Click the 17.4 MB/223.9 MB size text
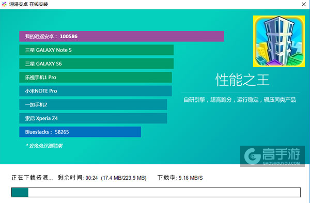The width and height of the screenshot is (310, 203). tap(124, 178)
